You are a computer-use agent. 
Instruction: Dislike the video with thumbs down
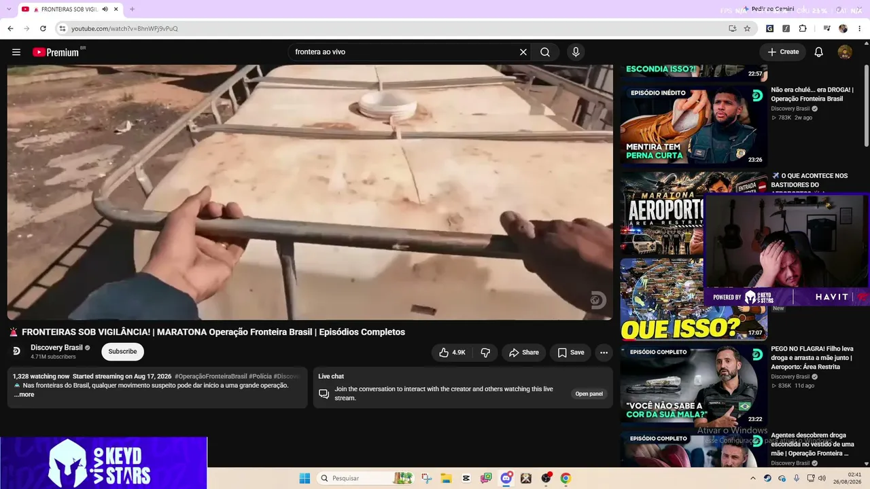(485, 352)
